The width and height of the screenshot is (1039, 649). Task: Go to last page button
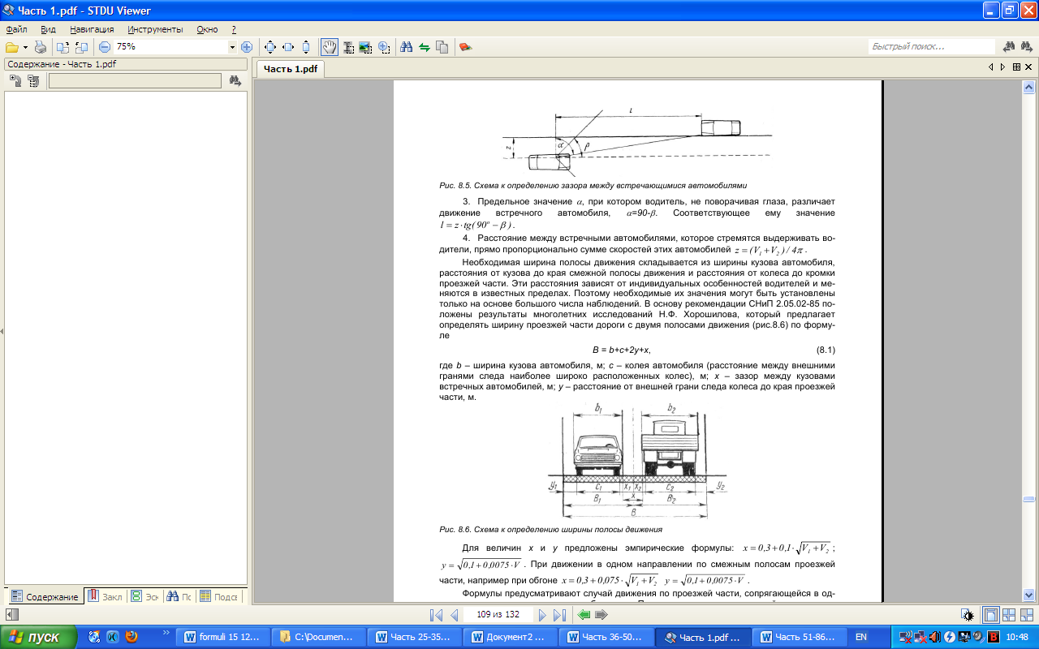tap(559, 615)
